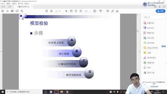The width and height of the screenshot is (167, 94).
Task: Click the blue 共享 share button
Action: (160, 11)
